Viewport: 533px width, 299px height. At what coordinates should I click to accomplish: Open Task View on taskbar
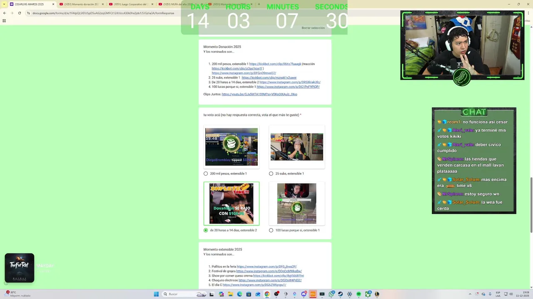[212, 294]
